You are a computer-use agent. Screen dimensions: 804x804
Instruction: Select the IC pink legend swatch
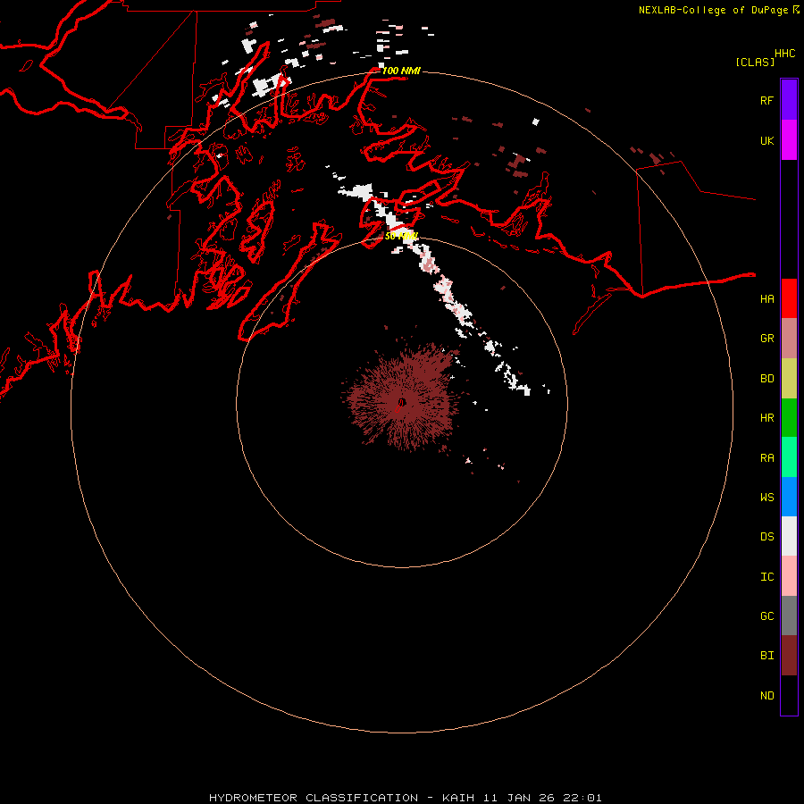[x=789, y=576]
